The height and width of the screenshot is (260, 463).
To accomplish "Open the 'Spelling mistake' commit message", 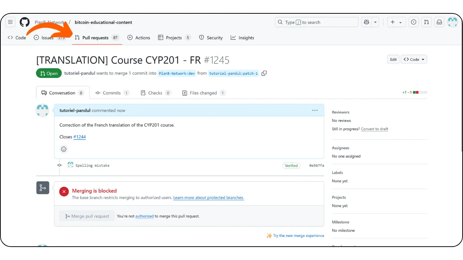I will pos(93,165).
